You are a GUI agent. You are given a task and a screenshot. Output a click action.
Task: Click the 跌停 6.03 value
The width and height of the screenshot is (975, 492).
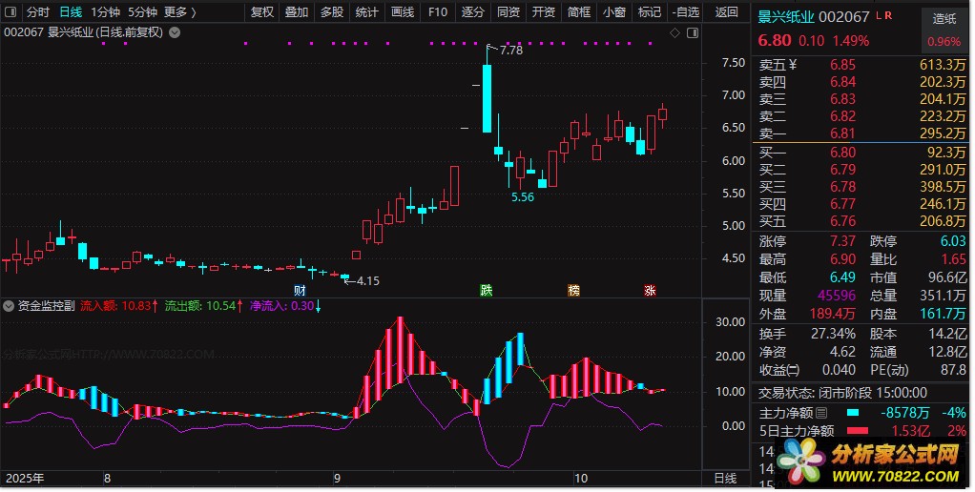tap(953, 241)
